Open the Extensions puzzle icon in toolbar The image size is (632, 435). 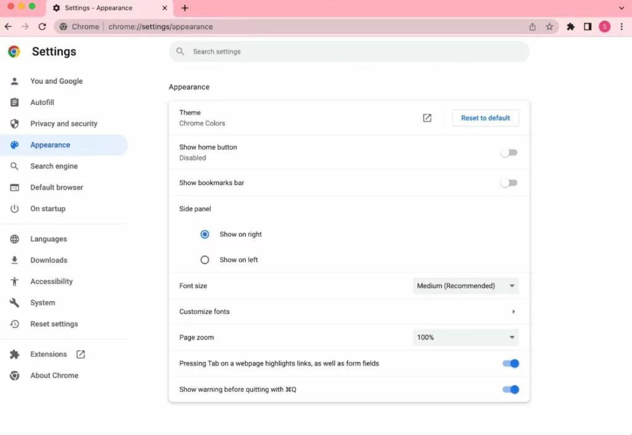(x=570, y=27)
